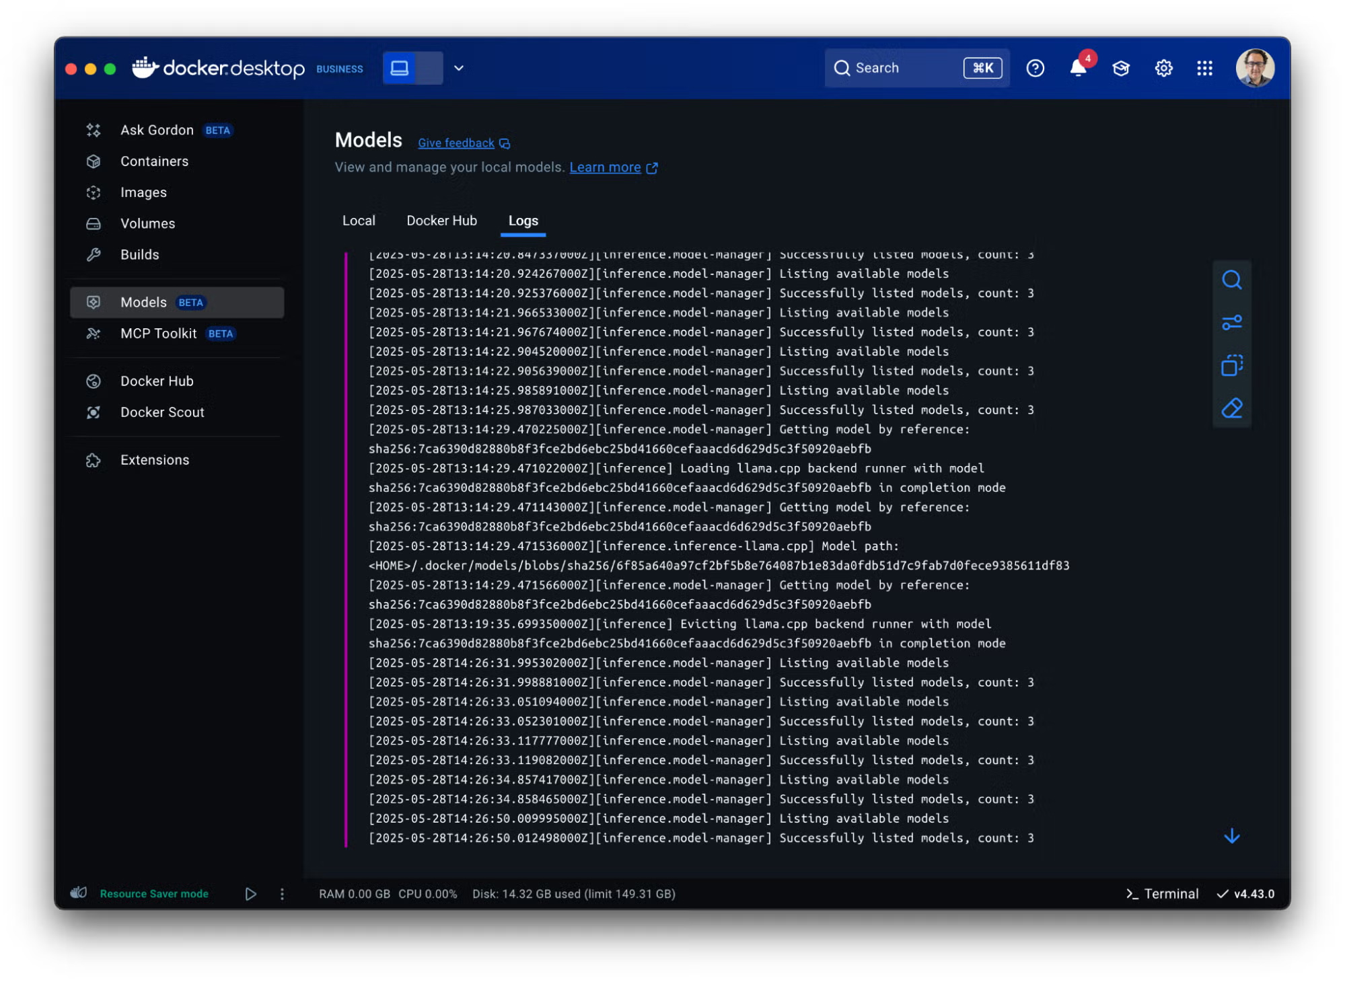
Task: Search logs with magnifier icon
Action: click(1231, 280)
